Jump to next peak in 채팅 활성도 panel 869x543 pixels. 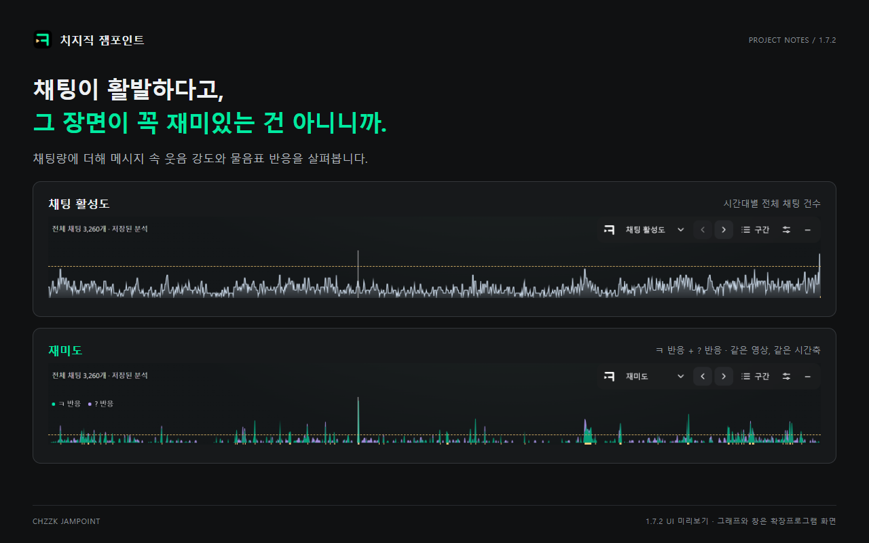point(724,230)
